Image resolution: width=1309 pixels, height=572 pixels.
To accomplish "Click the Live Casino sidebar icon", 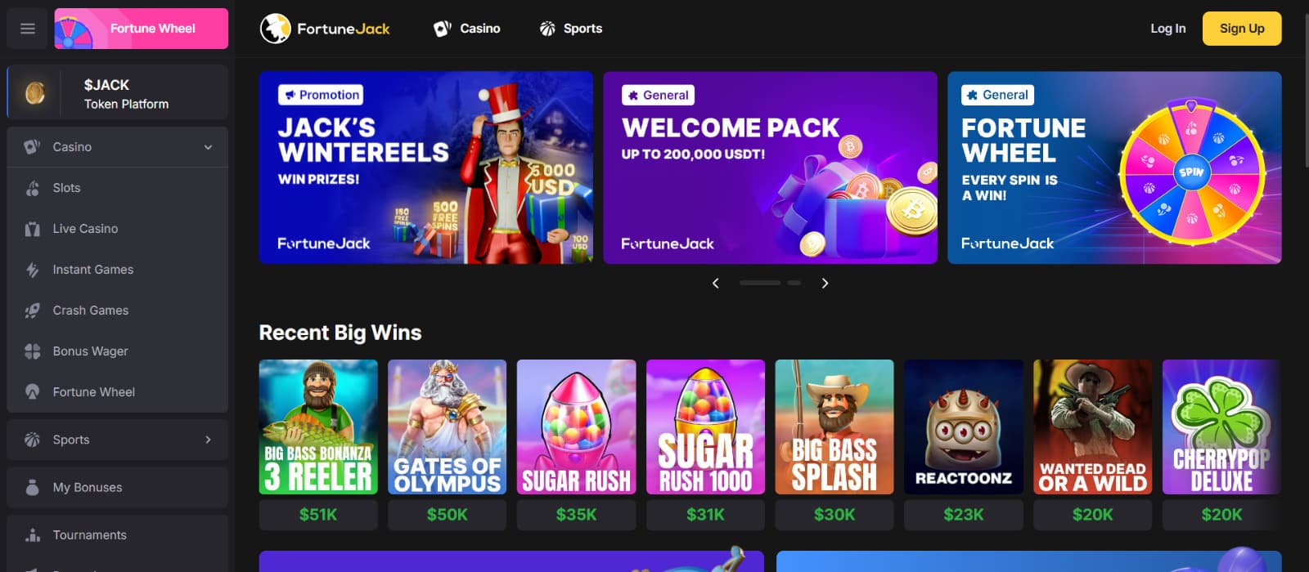I will pos(33,229).
